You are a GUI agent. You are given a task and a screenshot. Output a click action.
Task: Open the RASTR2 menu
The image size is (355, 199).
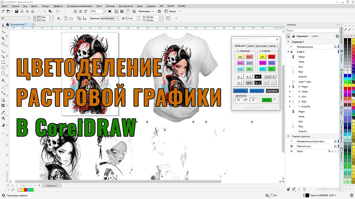click(182, 6)
